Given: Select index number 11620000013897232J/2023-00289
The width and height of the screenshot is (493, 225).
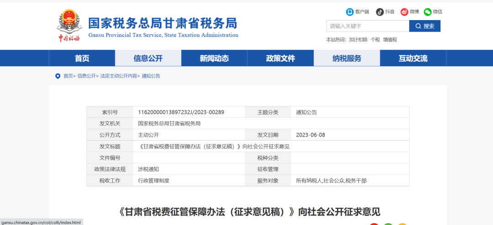Looking at the screenshot, I should [x=181, y=112].
